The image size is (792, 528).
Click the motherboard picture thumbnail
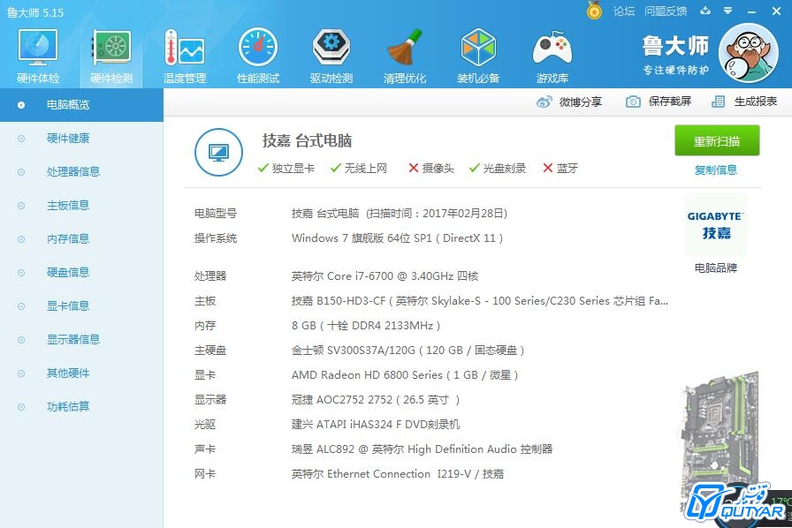click(718, 434)
